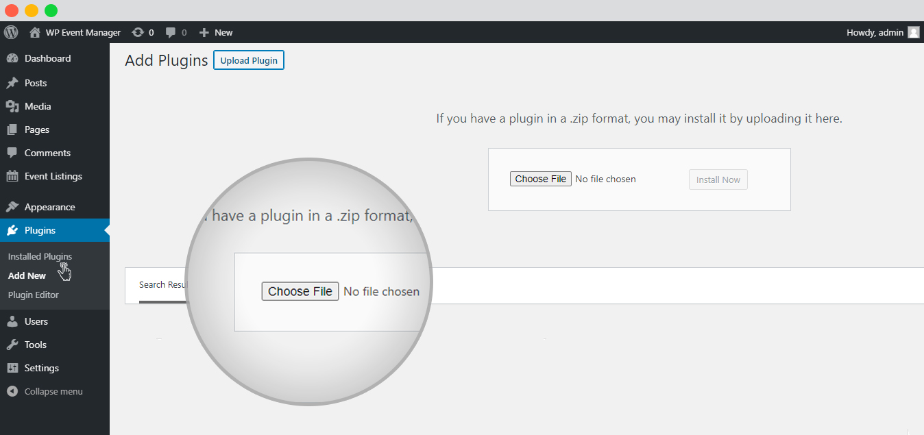Click the Collapse menu arrow icon
The height and width of the screenshot is (435, 924).
12,391
